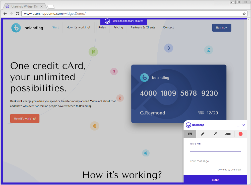Click the belanding brand name text
Screen dimensions: 251x185
pos(34,28)
